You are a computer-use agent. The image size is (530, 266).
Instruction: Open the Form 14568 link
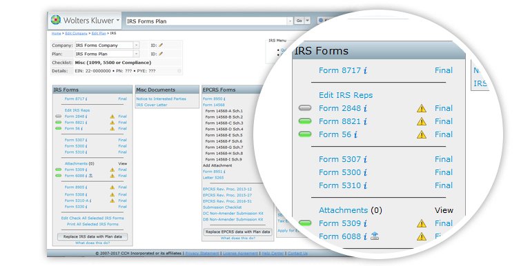[214, 105]
